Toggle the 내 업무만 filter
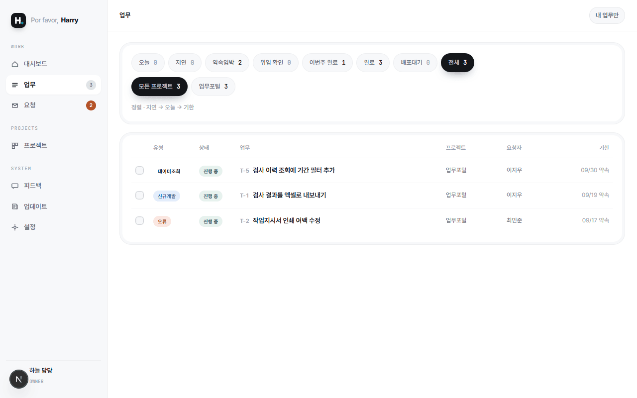Viewport: 637px width, 398px height. pos(607,15)
